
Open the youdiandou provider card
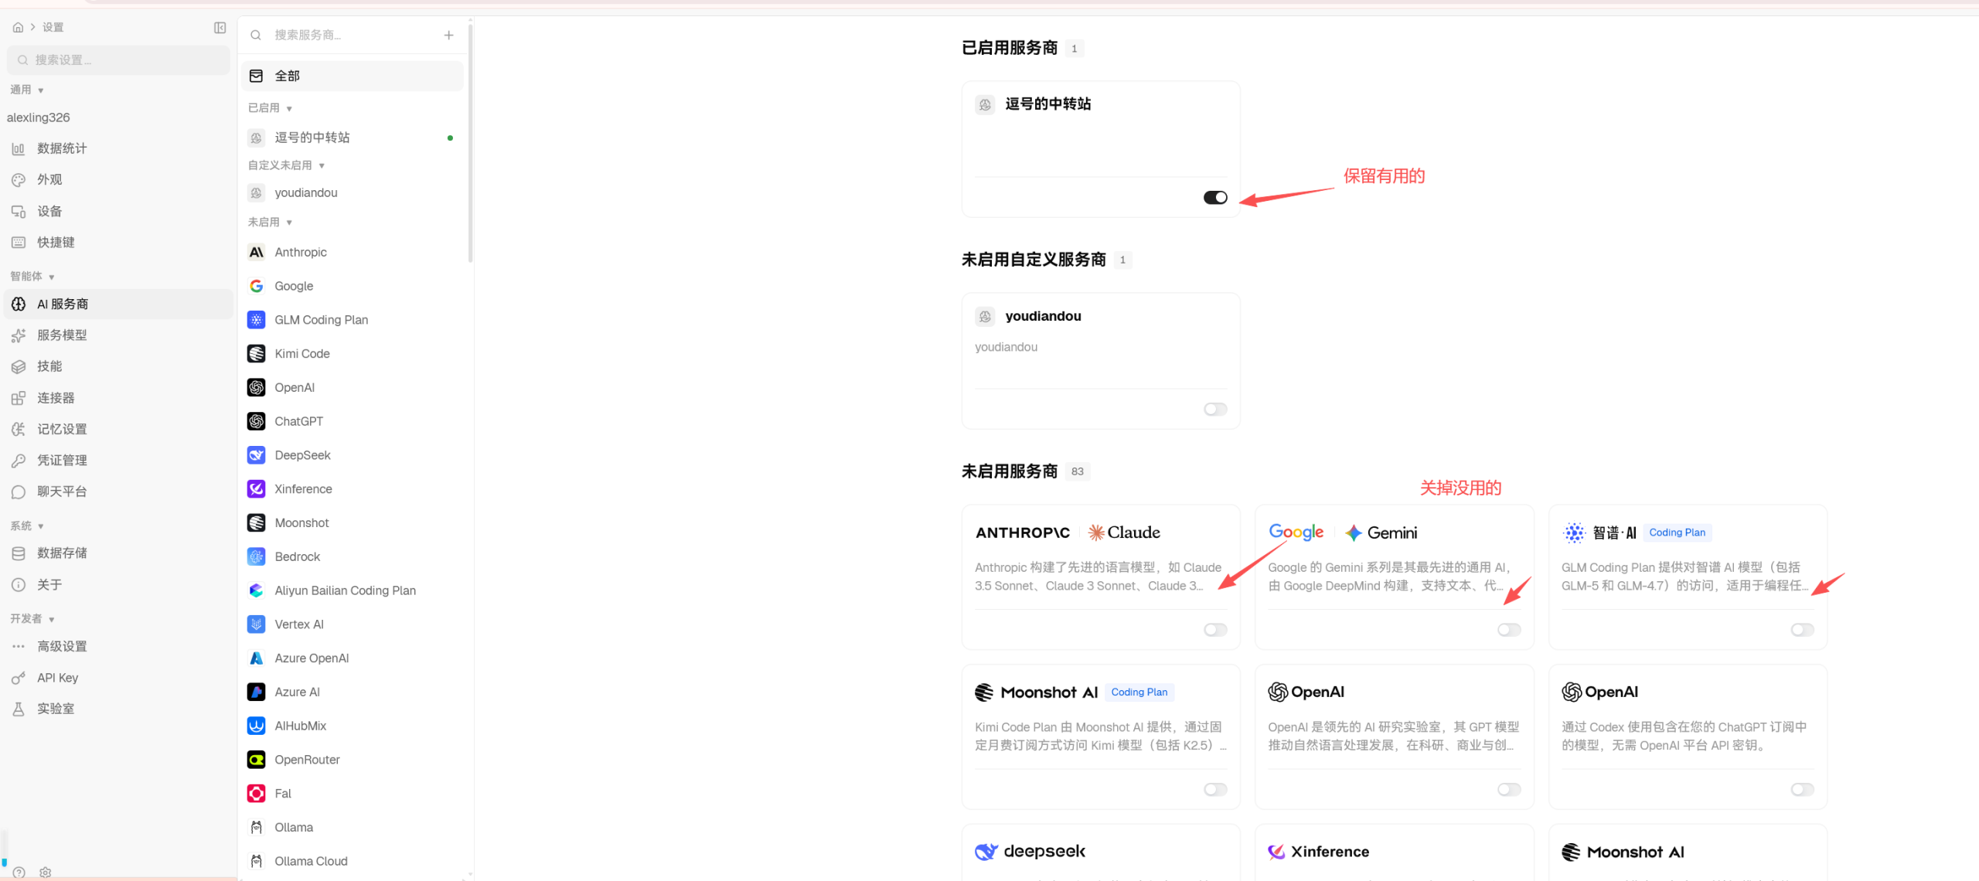click(x=1101, y=361)
